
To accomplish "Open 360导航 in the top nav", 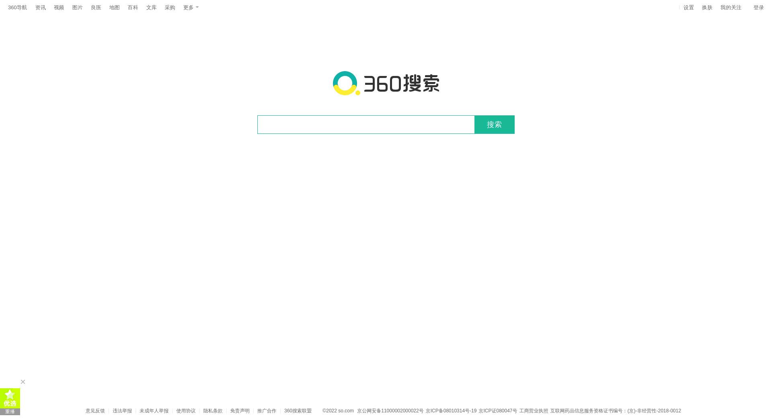I will tap(18, 8).
